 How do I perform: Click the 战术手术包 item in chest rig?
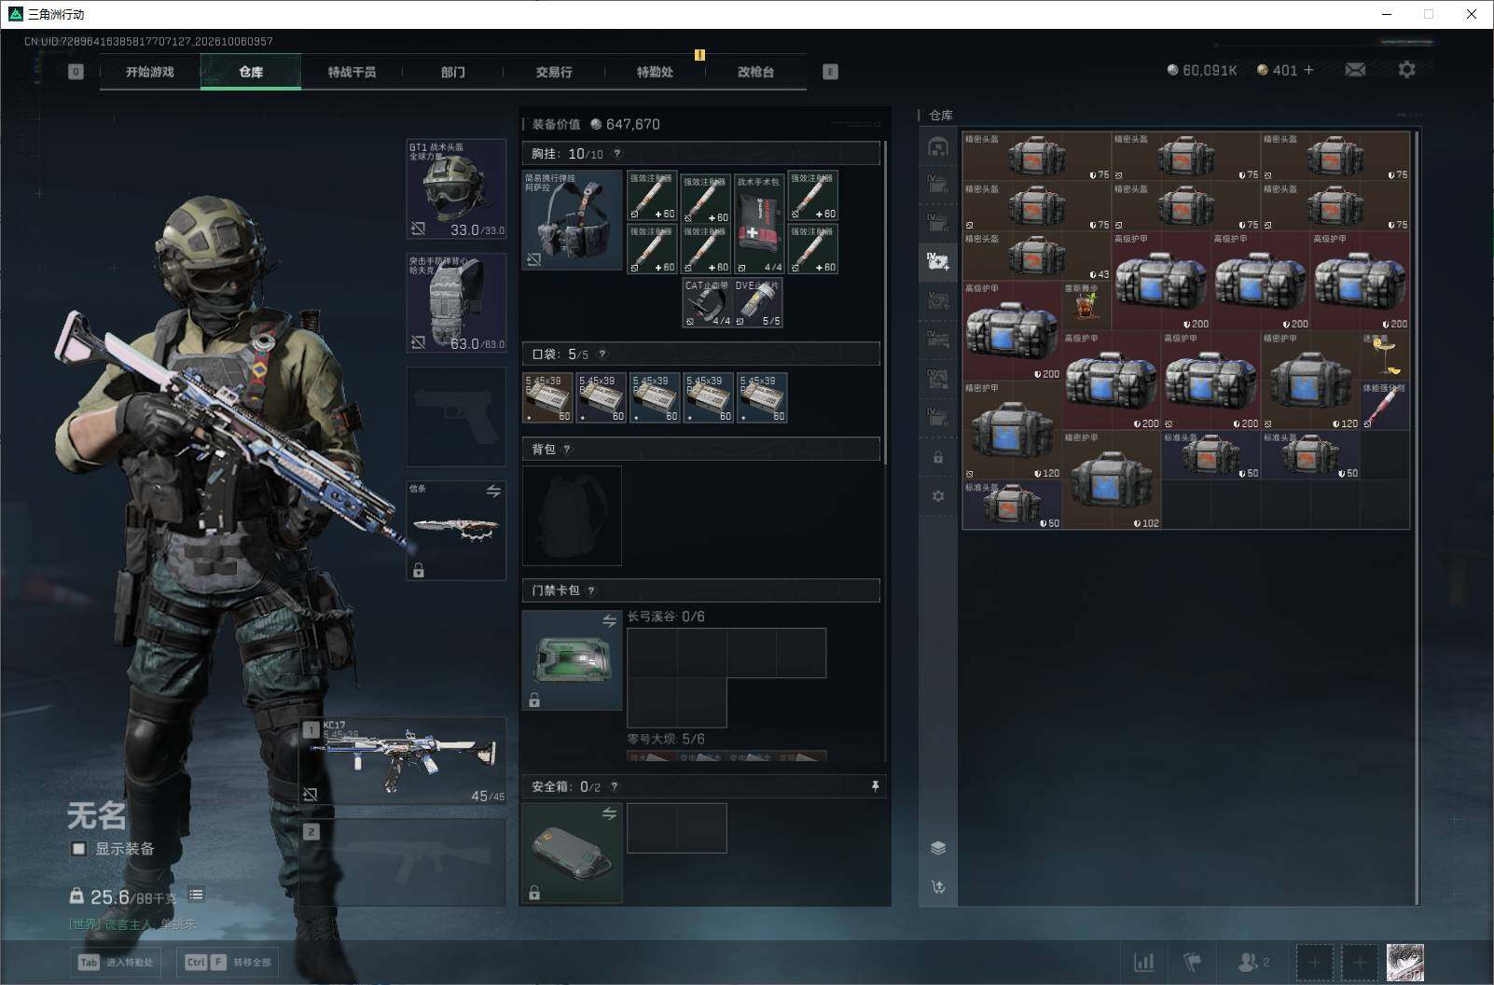(758, 222)
